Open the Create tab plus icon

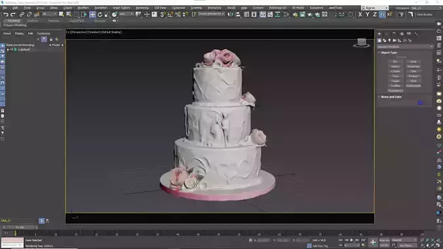[x=379, y=34]
